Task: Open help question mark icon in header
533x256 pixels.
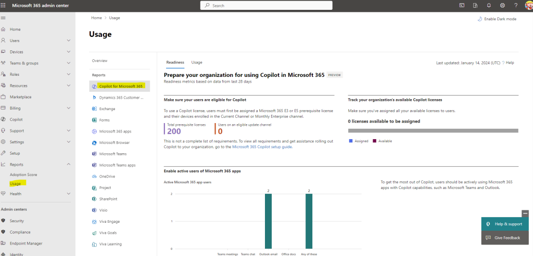Action: (516, 5)
